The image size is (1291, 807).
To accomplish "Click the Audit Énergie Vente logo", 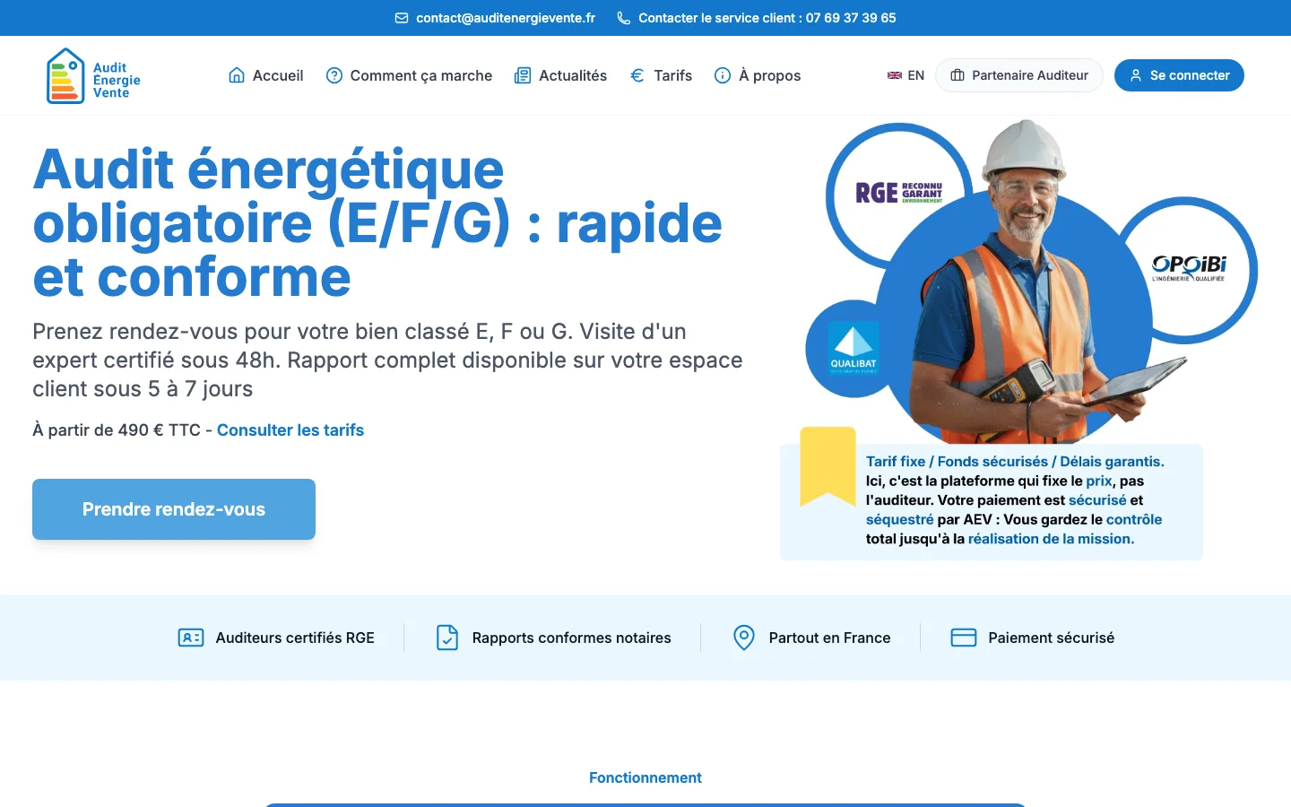I will click(92, 75).
